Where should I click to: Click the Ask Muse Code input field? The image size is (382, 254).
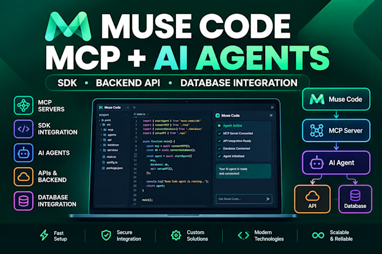(244, 199)
